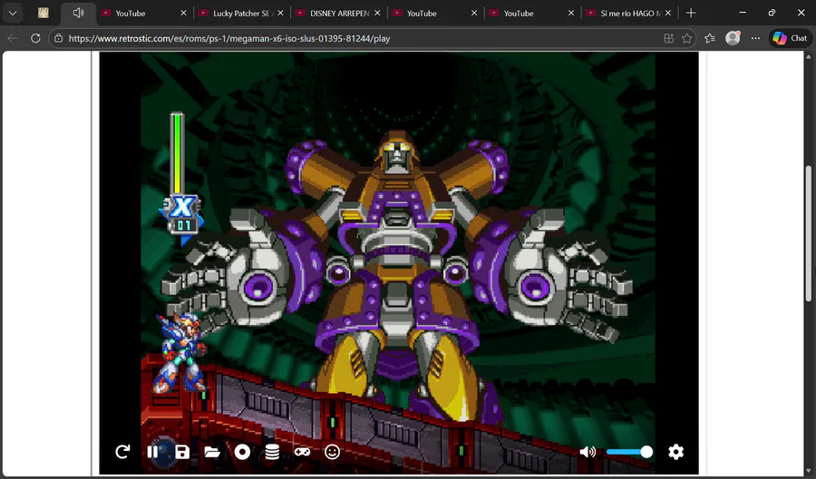Open browser Settings and more menu

point(755,38)
